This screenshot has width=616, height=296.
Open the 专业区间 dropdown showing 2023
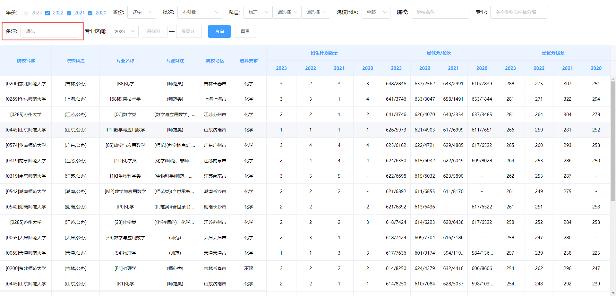[x=124, y=31]
